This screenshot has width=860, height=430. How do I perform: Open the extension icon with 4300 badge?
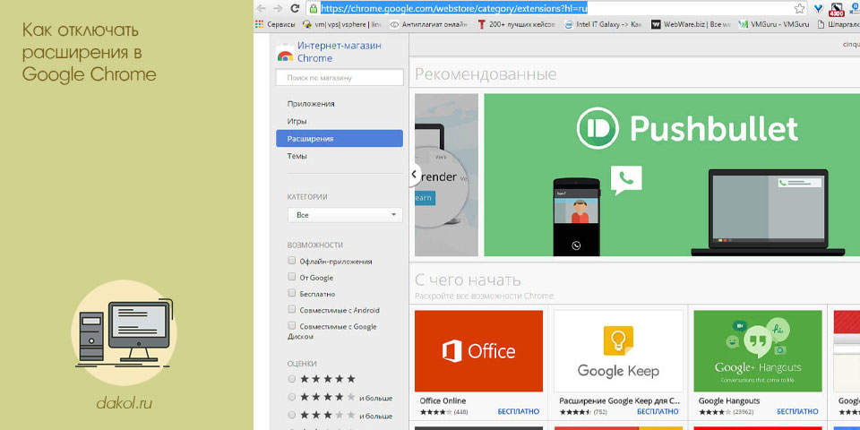(837, 9)
